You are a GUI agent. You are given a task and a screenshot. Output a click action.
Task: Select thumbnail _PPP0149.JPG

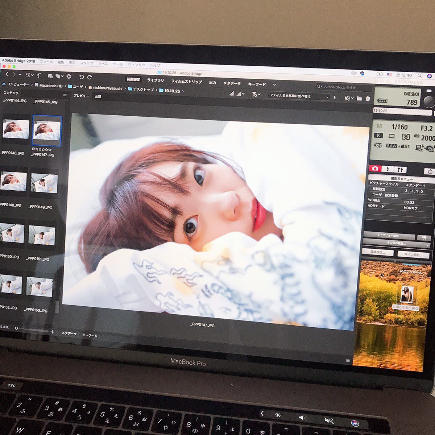44,183
